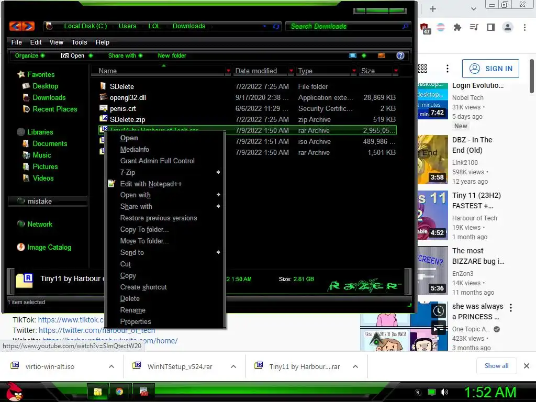
Task: Click the Image Catalog sidebar icon
Action: 21,247
